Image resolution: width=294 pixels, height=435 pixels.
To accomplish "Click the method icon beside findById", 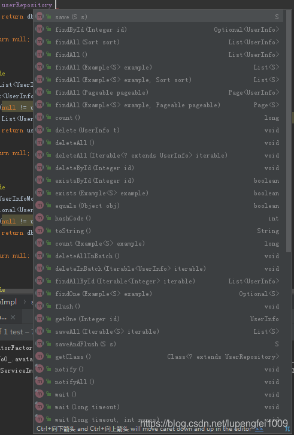I will point(40,29).
